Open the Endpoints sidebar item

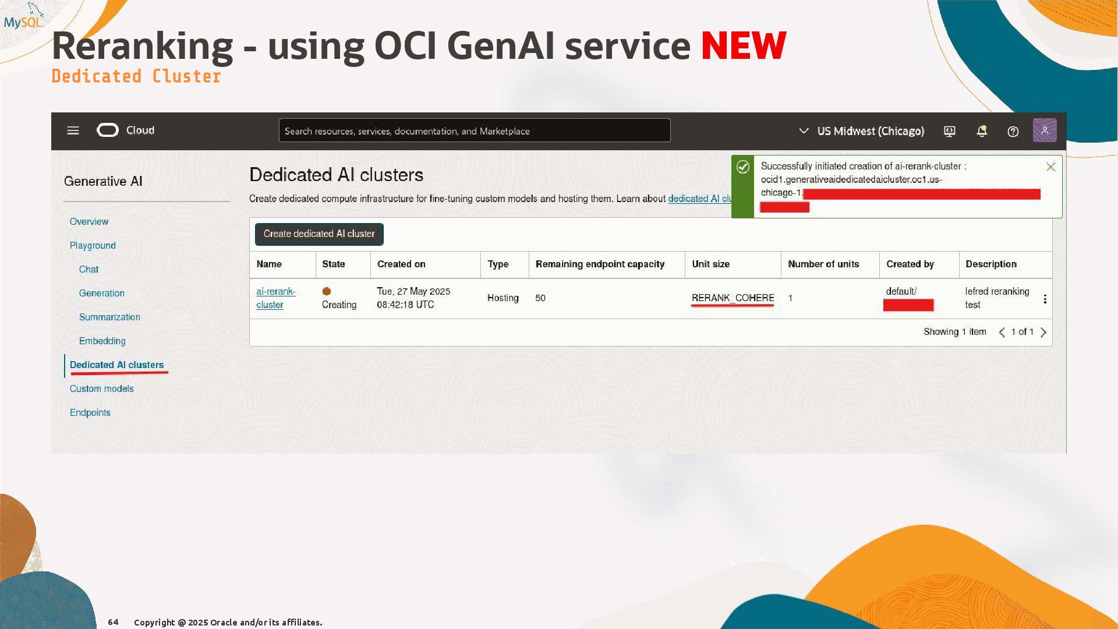click(90, 413)
